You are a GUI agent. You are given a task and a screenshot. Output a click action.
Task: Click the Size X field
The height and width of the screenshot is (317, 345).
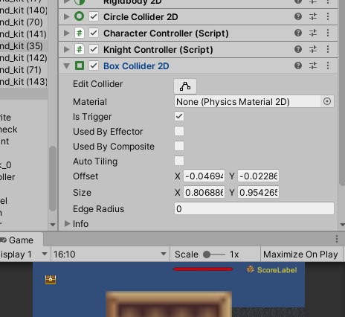pyautogui.click(x=204, y=192)
